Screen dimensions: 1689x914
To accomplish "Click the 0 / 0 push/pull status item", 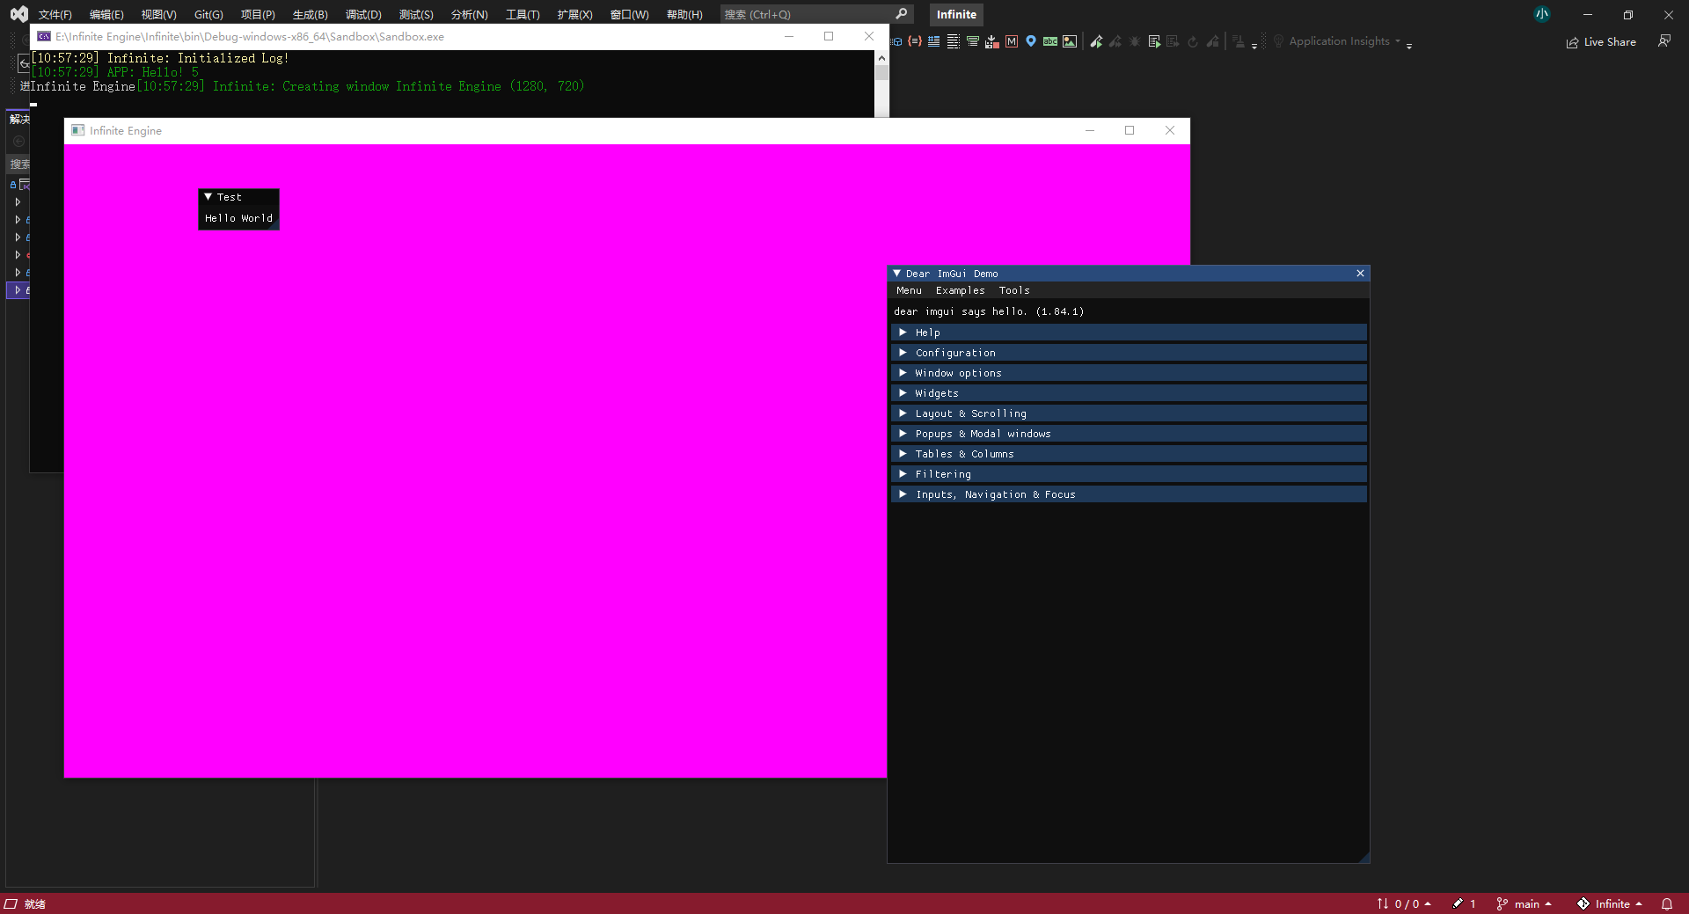I will tap(1404, 903).
